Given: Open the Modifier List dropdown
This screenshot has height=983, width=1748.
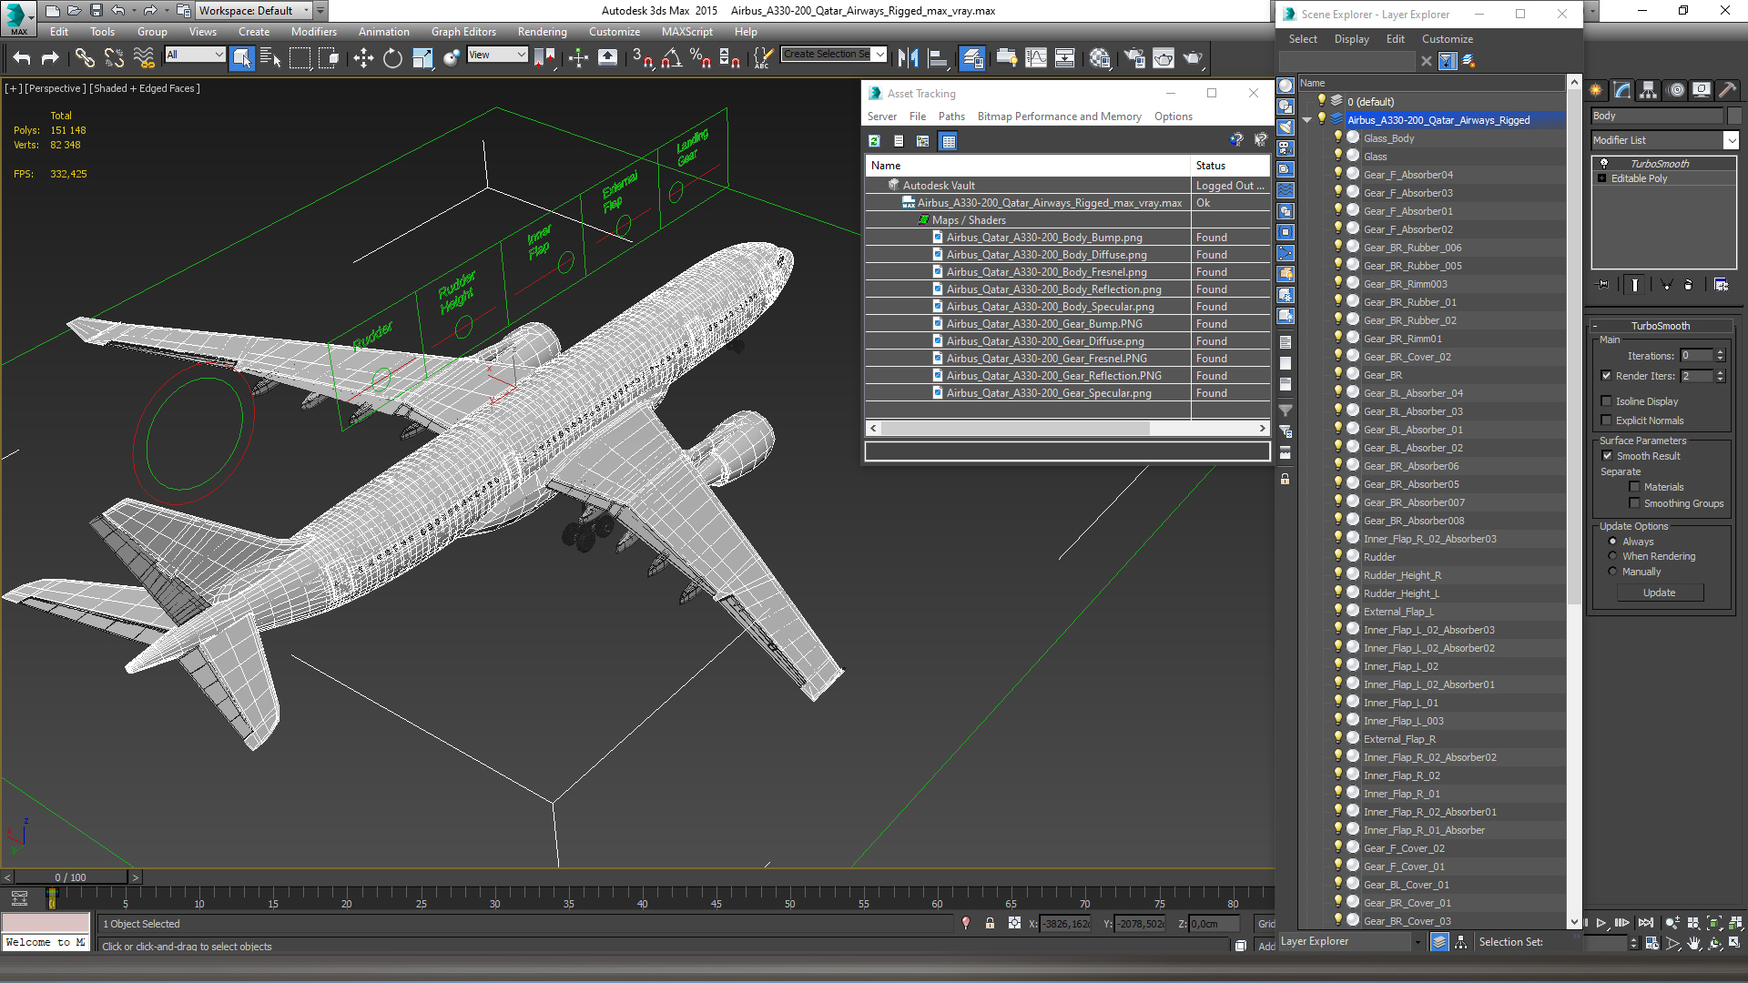Looking at the screenshot, I should [x=1731, y=140].
